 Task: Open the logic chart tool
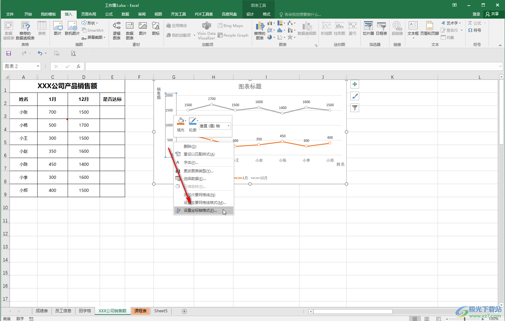[117, 30]
